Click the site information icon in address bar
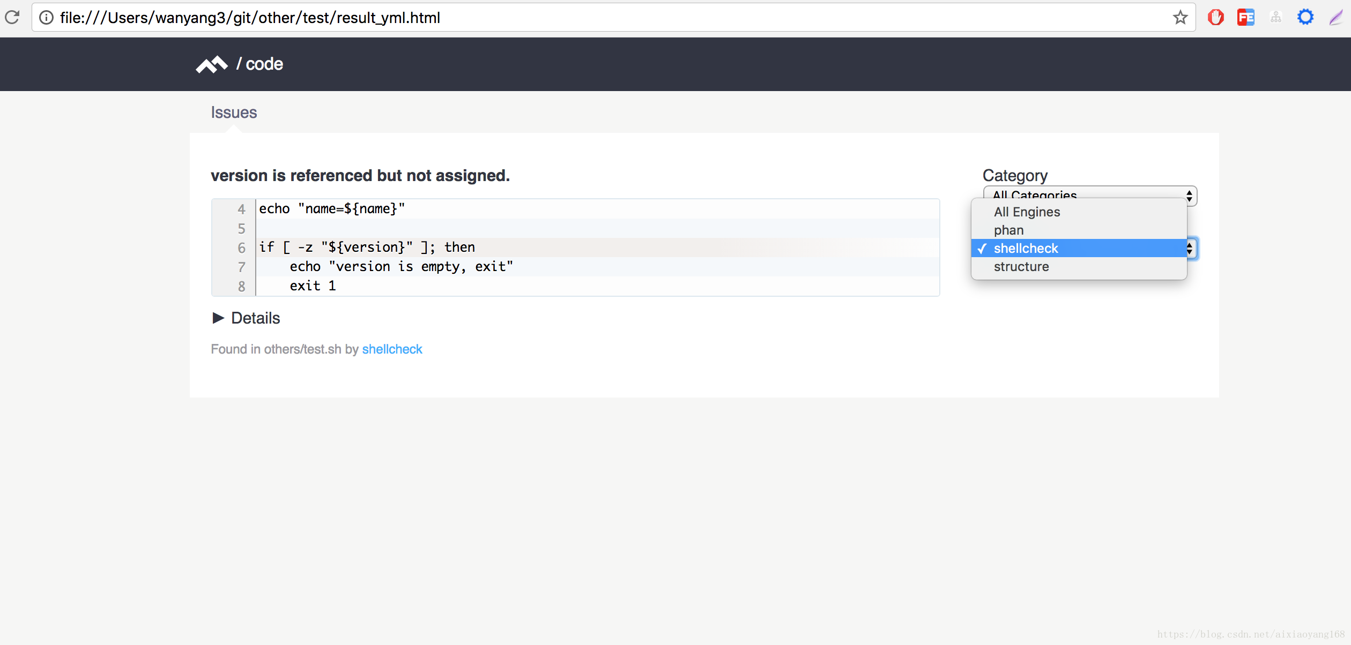 coord(47,18)
